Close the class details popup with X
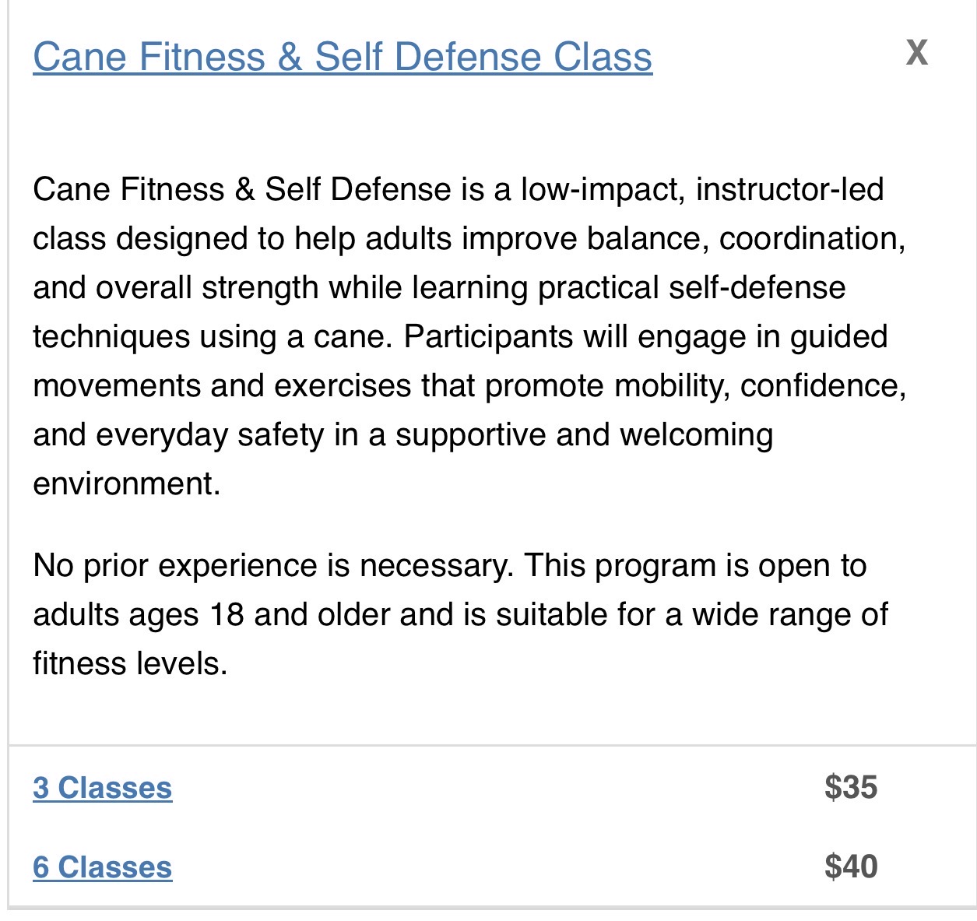 pyautogui.click(x=917, y=52)
